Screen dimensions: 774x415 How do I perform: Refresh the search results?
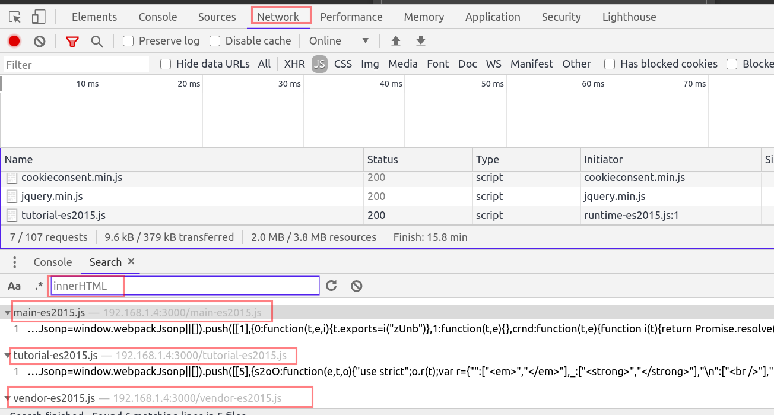(x=331, y=286)
